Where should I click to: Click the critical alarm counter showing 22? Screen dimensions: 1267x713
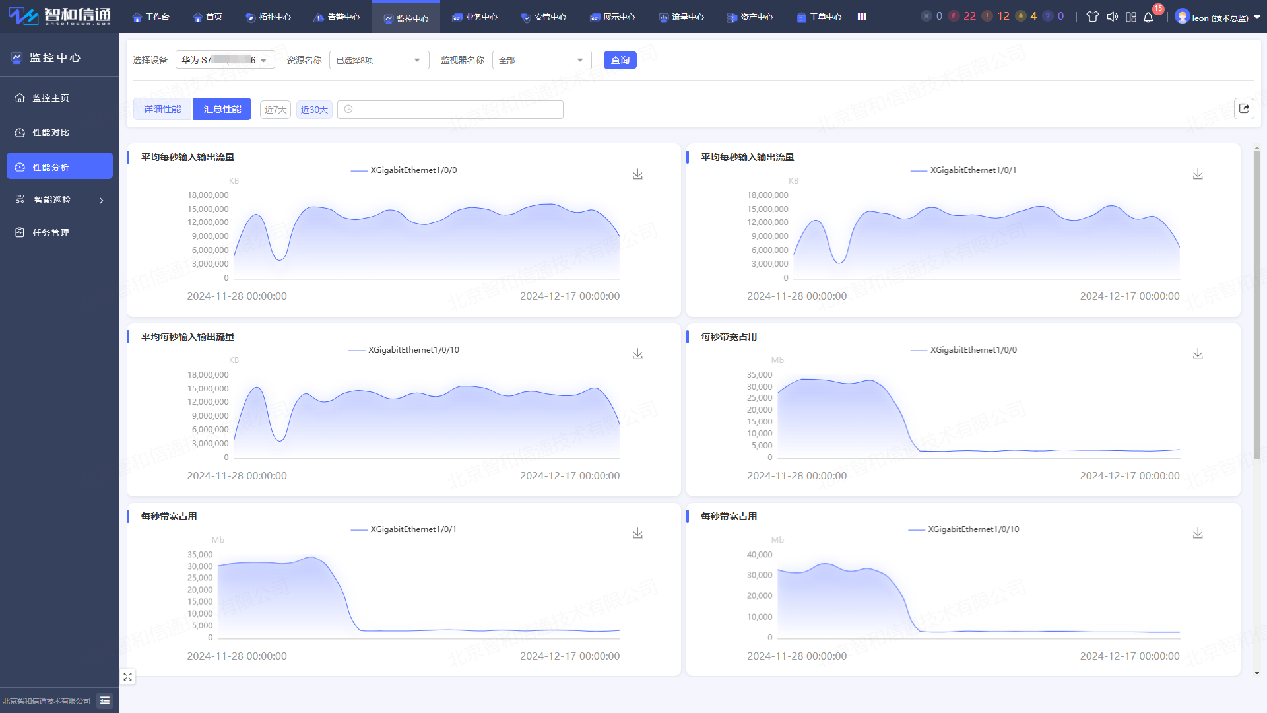[x=962, y=16]
